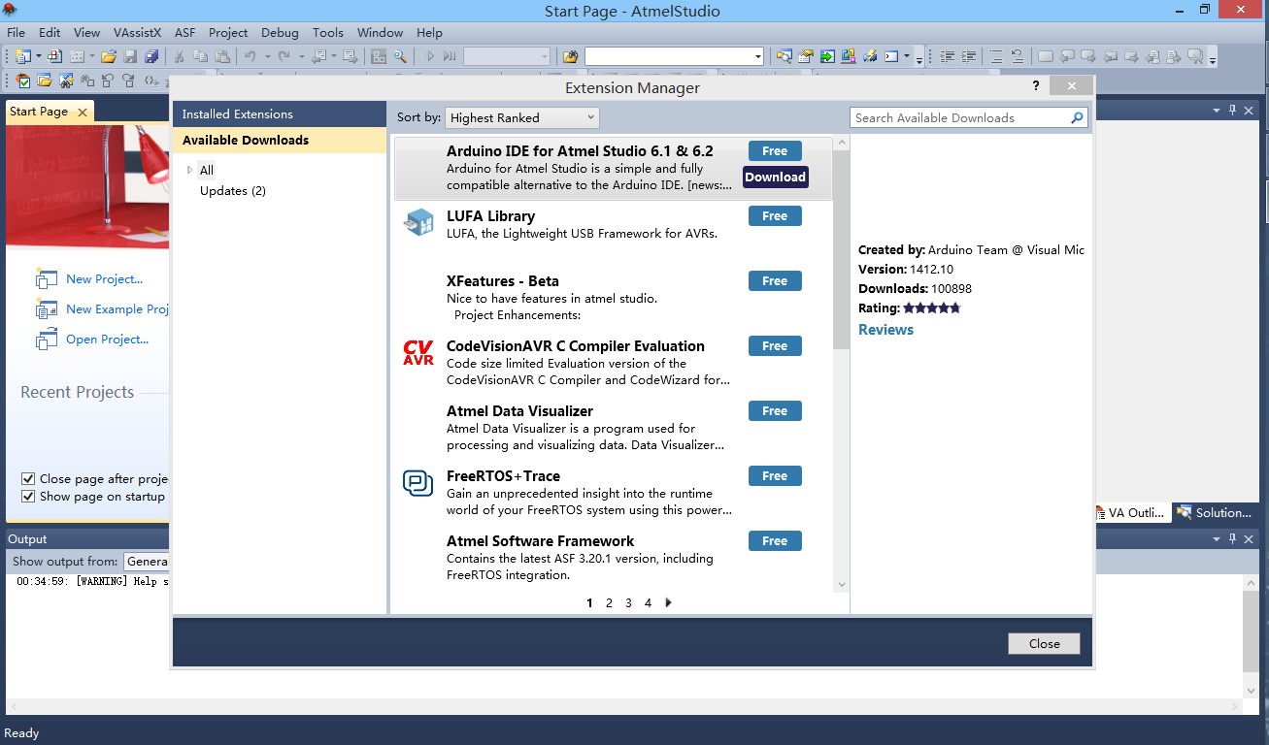The height and width of the screenshot is (745, 1269).
Task: Click the Save All toolbar icon
Action: (152, 56)
